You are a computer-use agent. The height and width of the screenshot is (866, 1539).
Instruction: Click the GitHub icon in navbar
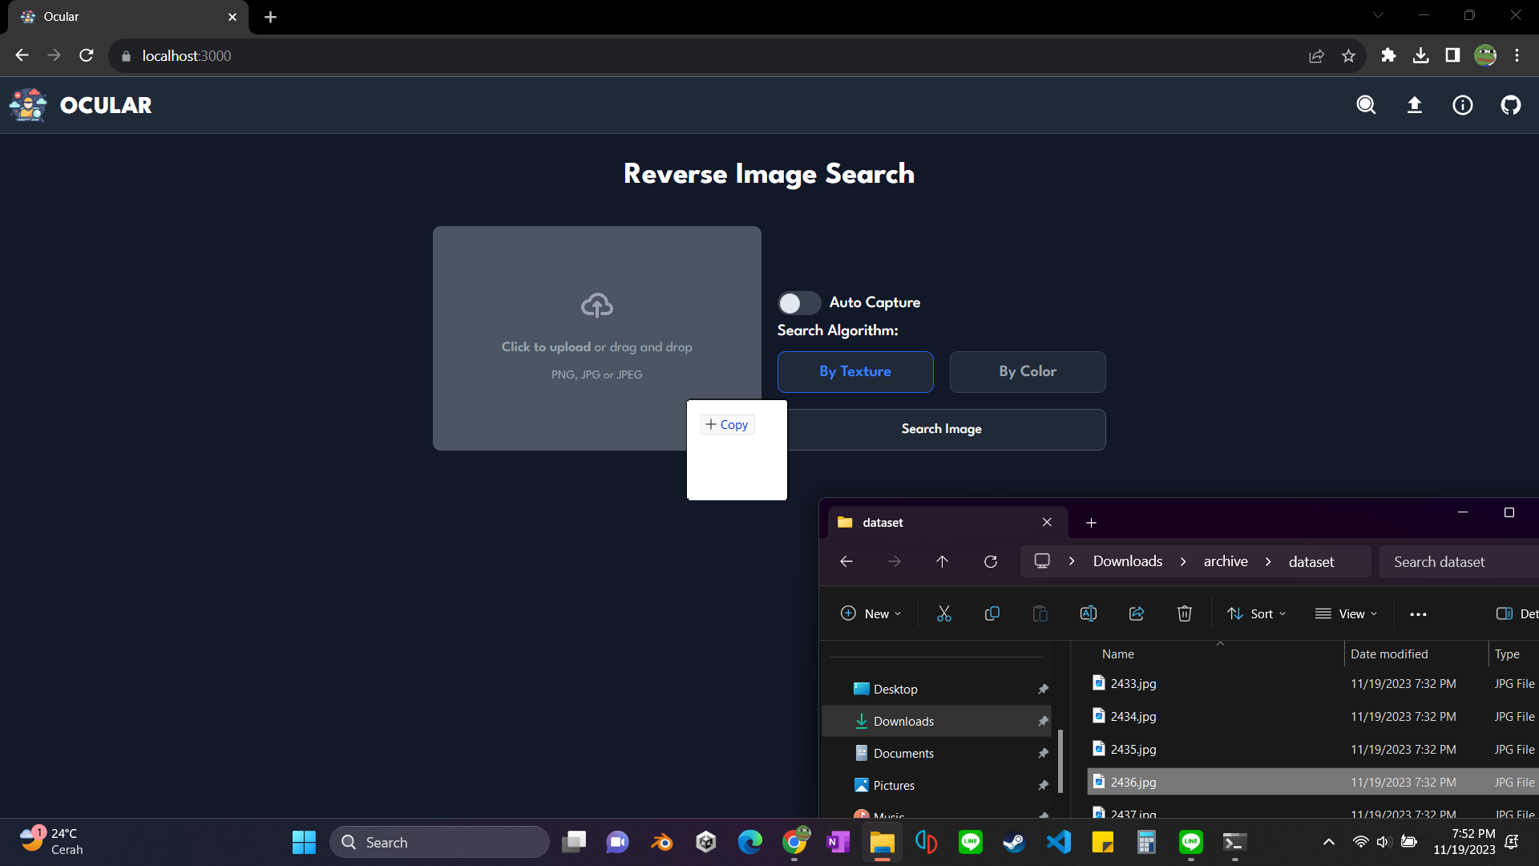[x=1512, y=105]
